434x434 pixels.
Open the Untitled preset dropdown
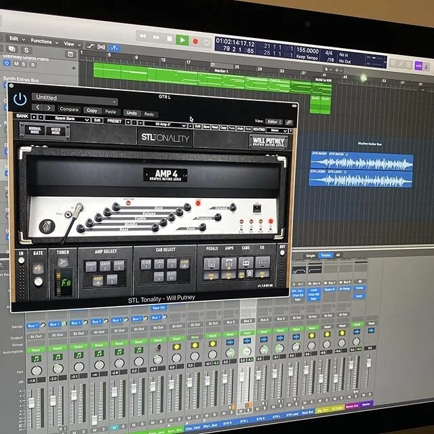[x=75, y=98]
